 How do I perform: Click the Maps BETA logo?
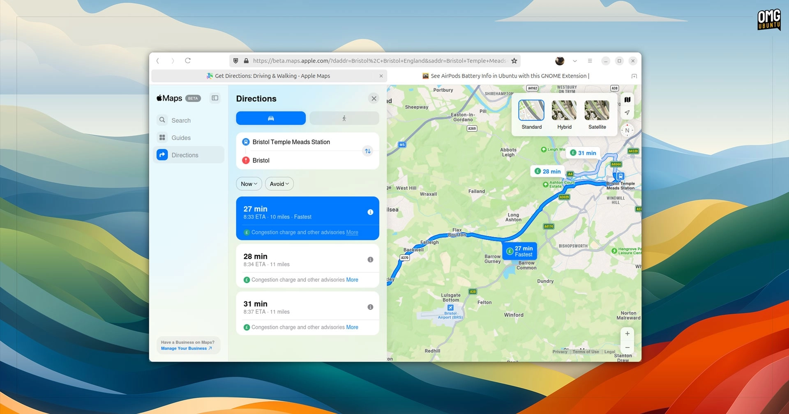(x=178, y=98)
